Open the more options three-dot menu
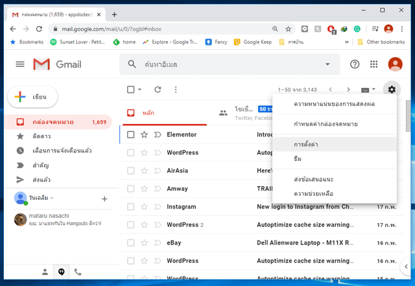The image size is (415, 286). point(176,89)
